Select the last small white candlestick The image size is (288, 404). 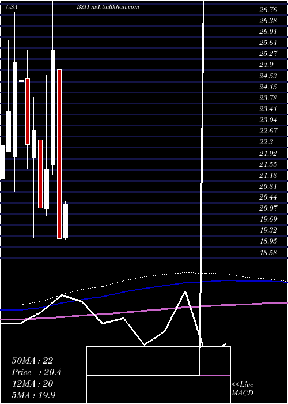[x=66, y=221]
